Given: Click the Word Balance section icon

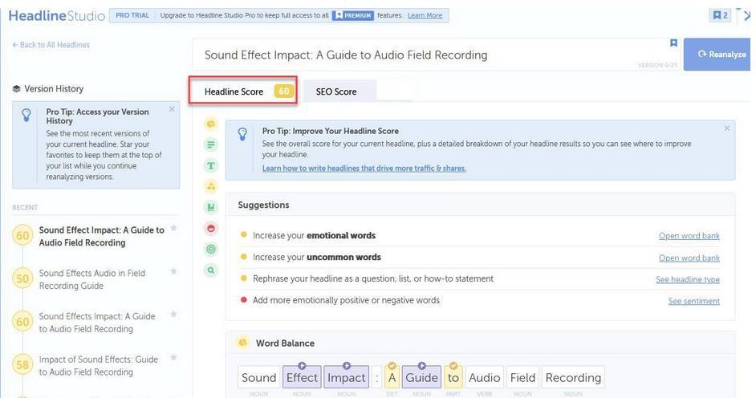Looking at the screenshot, I should click(242, 343).
